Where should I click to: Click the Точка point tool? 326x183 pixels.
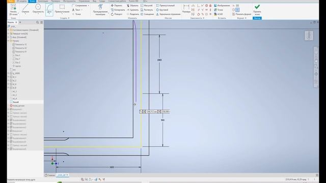(76, 14)
